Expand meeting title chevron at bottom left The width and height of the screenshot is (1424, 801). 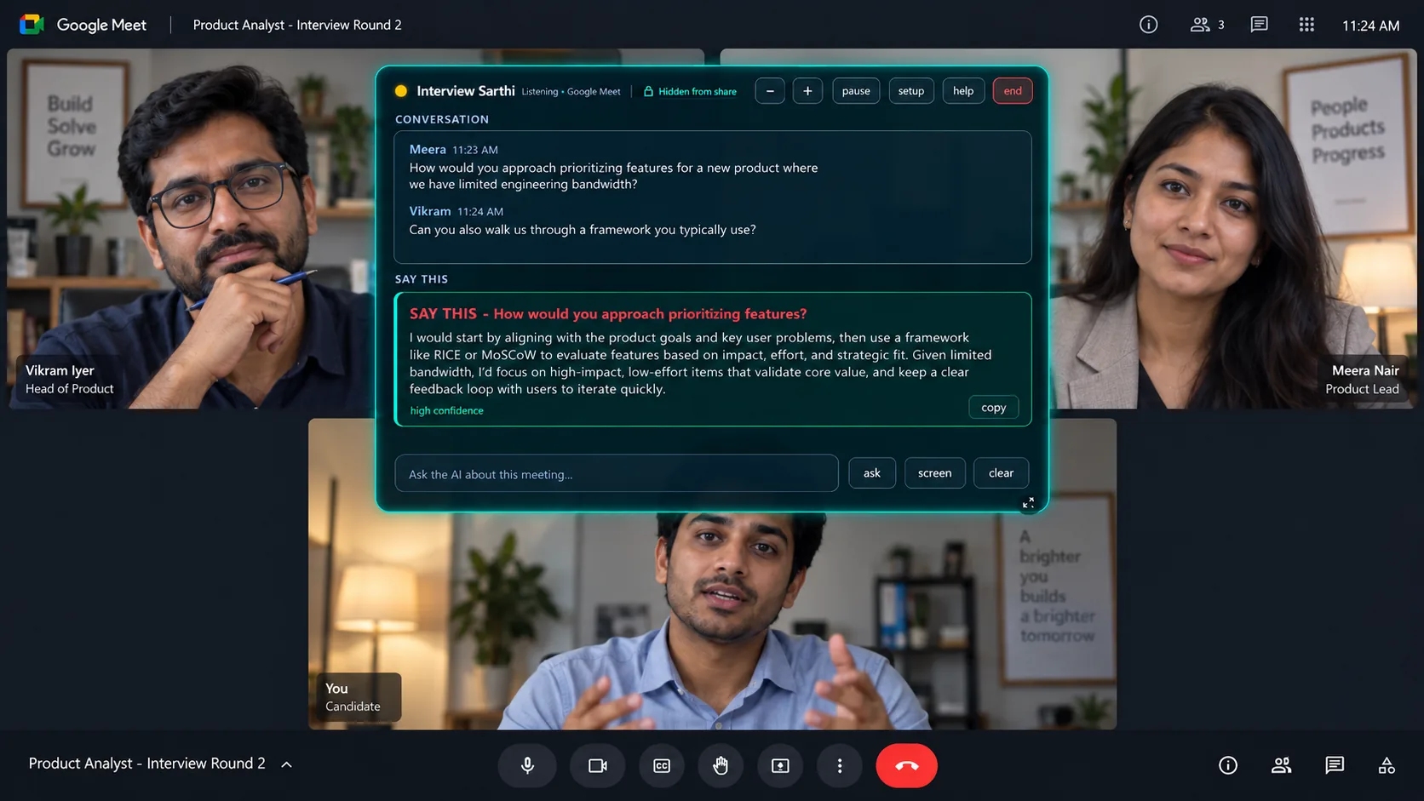[287, 764]
